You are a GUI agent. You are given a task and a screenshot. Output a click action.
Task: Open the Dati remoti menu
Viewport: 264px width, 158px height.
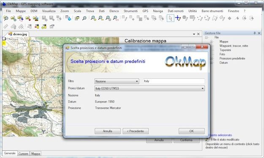click(x=176, y=11)
